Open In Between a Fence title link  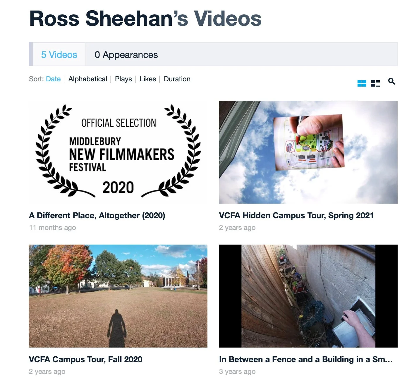pyautogui.click(x=306, y=359)
